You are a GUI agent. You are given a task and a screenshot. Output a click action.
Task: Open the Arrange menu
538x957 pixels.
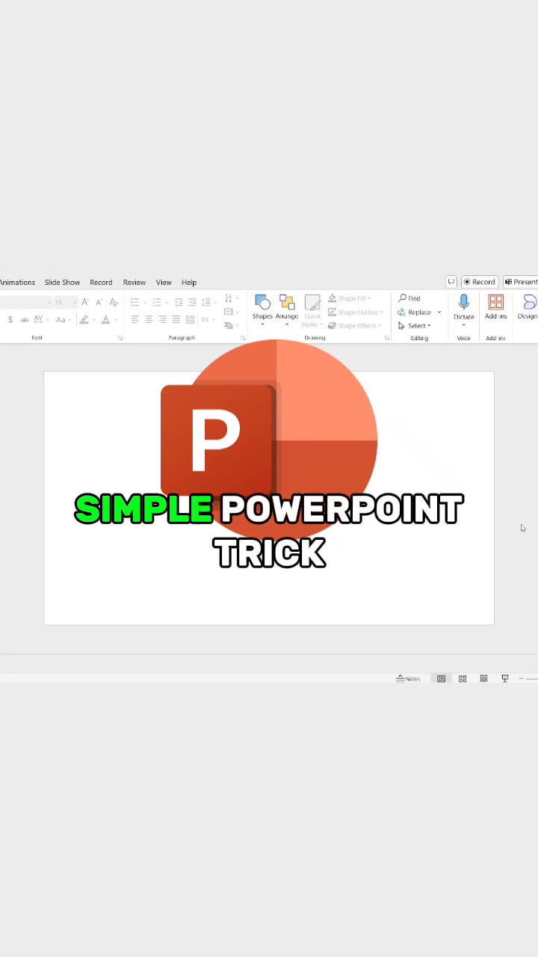[287, 310]
